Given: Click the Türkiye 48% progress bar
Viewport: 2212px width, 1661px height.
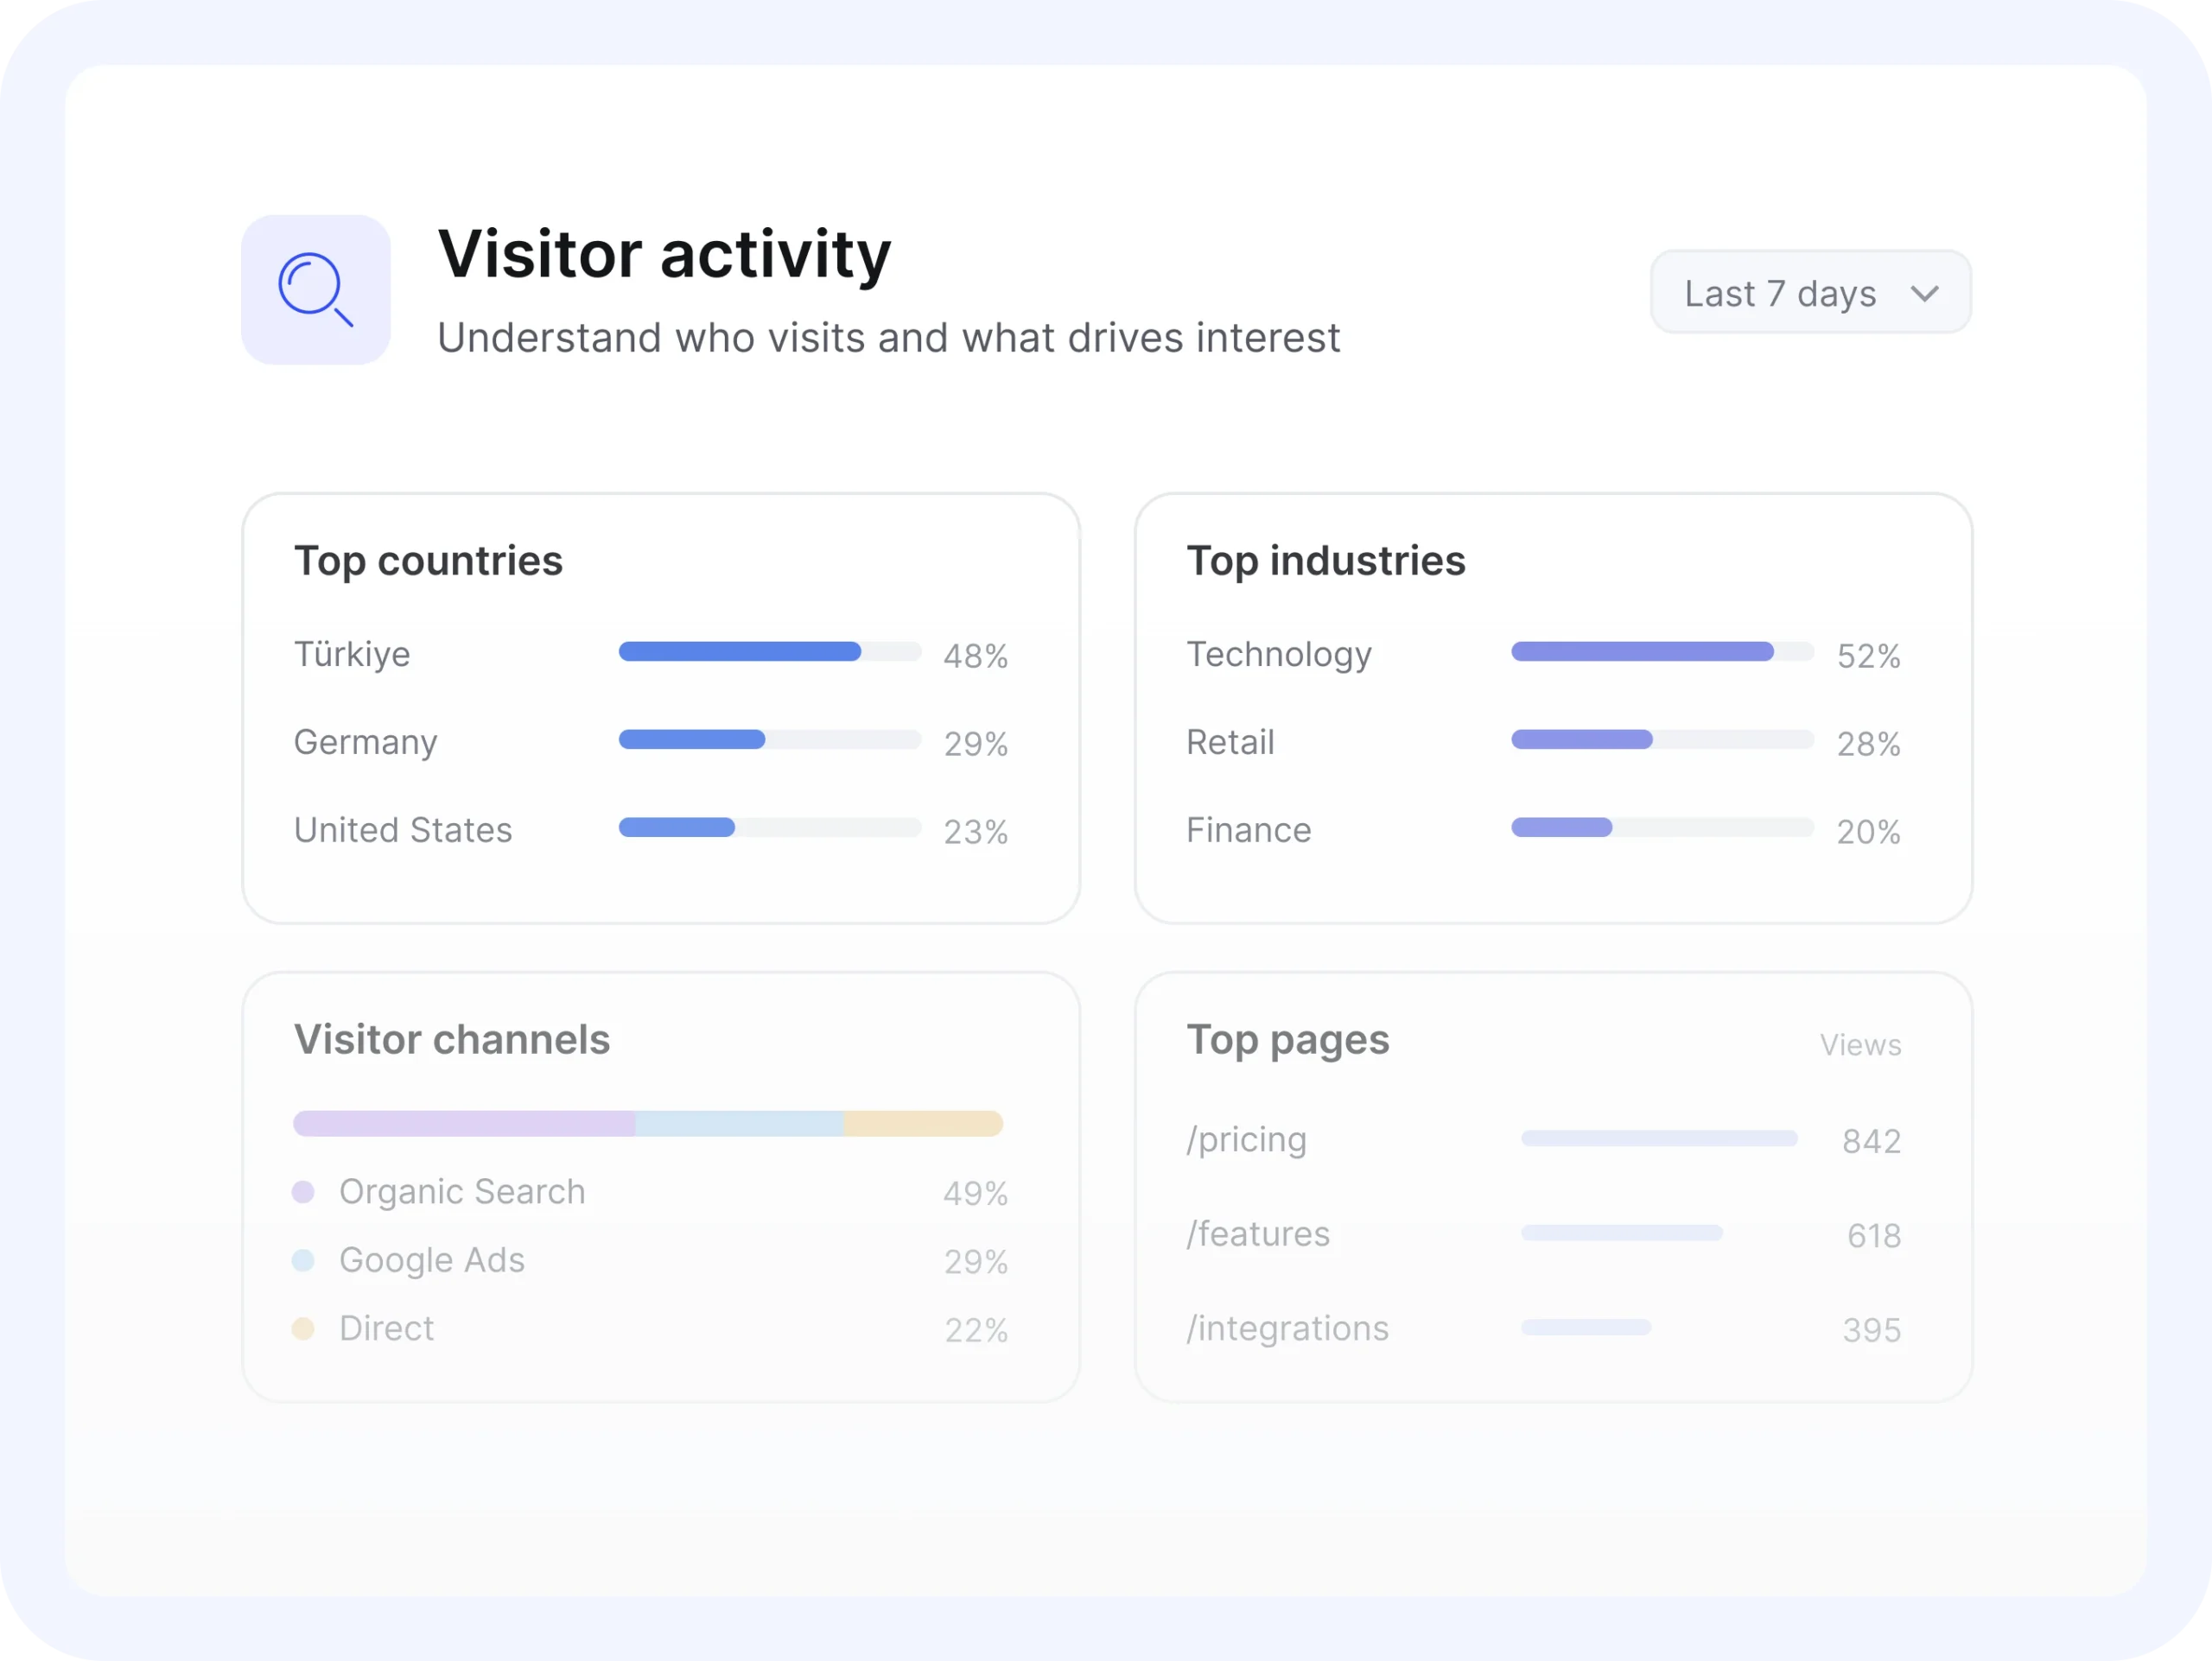Looking at the screenshot, I should [770, 651].
